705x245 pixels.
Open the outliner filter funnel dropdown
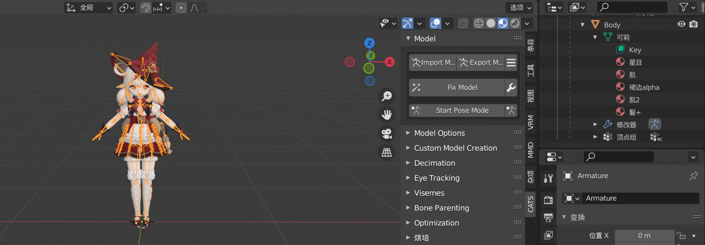coord(687,7)
